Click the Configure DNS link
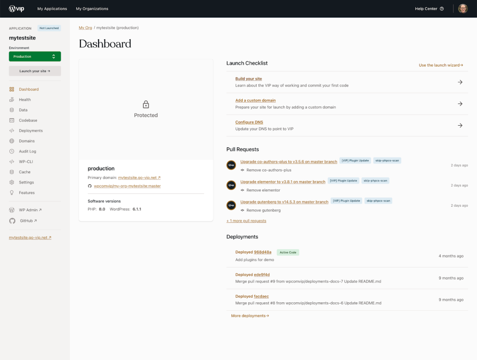This screenshot has width=477, height=360. 249,122
